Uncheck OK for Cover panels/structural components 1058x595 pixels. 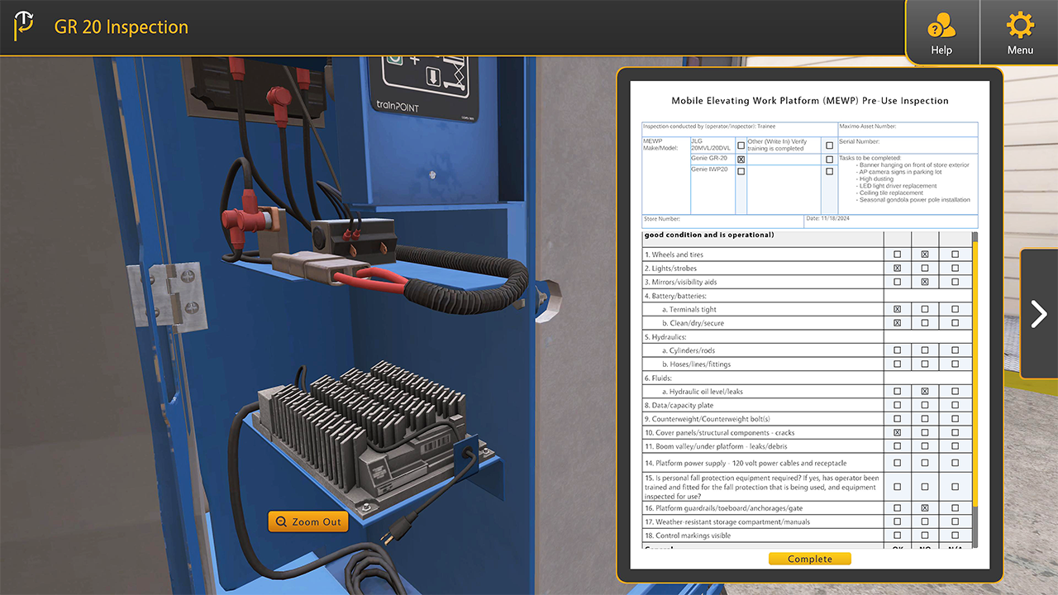898,432
